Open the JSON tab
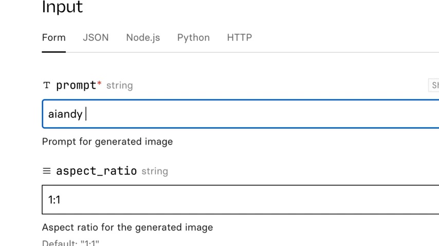Screen dimensions: 439x246 (96, 38)
